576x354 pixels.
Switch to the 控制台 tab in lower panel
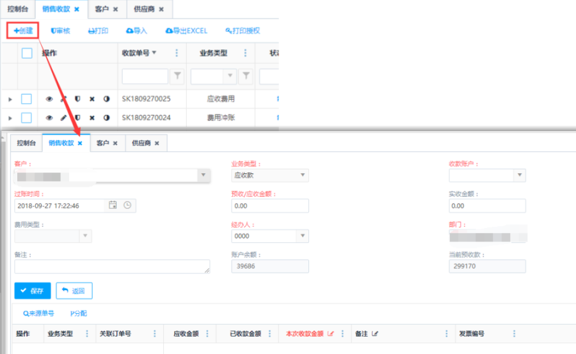coord(26,143)
